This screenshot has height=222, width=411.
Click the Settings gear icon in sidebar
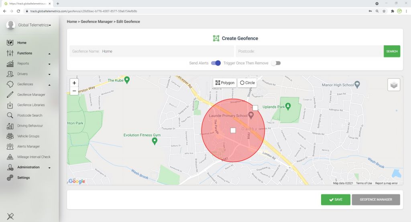(10, 178)
